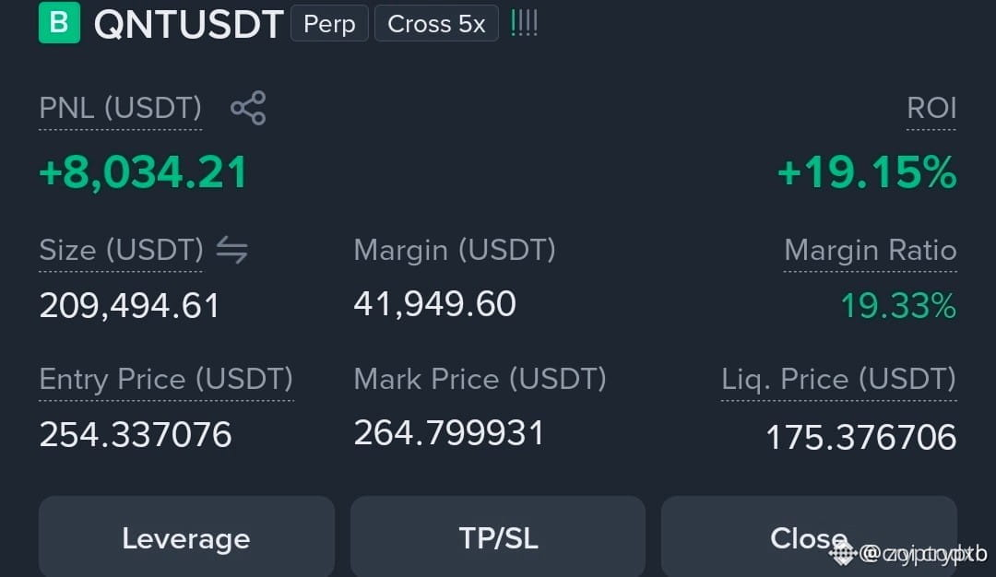Tap the Liq. Price (USDT) label
This screenshot has height=577, width=996.
coord(838,379)
